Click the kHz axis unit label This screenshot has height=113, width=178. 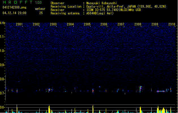point(3,23)
